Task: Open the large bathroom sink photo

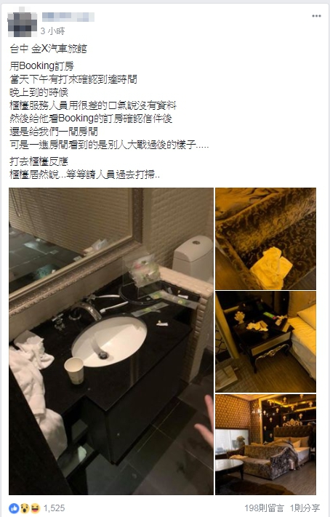Action: tap(111, 341)
